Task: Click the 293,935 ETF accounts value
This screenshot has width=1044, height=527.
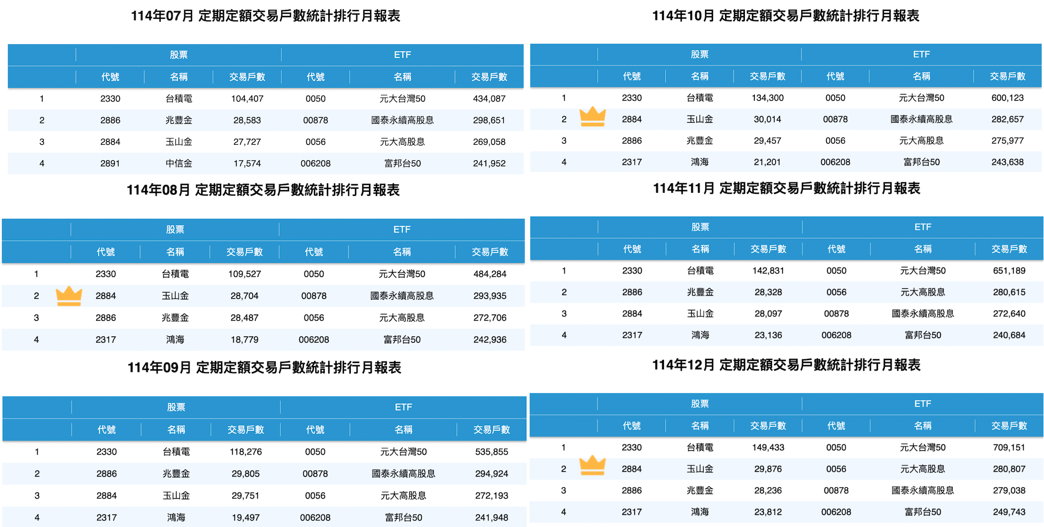Action: point(490,296)
